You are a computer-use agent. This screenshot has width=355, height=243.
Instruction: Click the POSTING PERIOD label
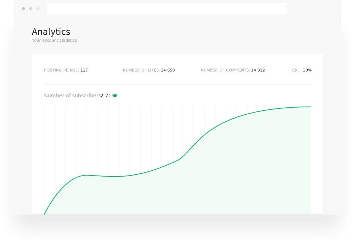62,70
